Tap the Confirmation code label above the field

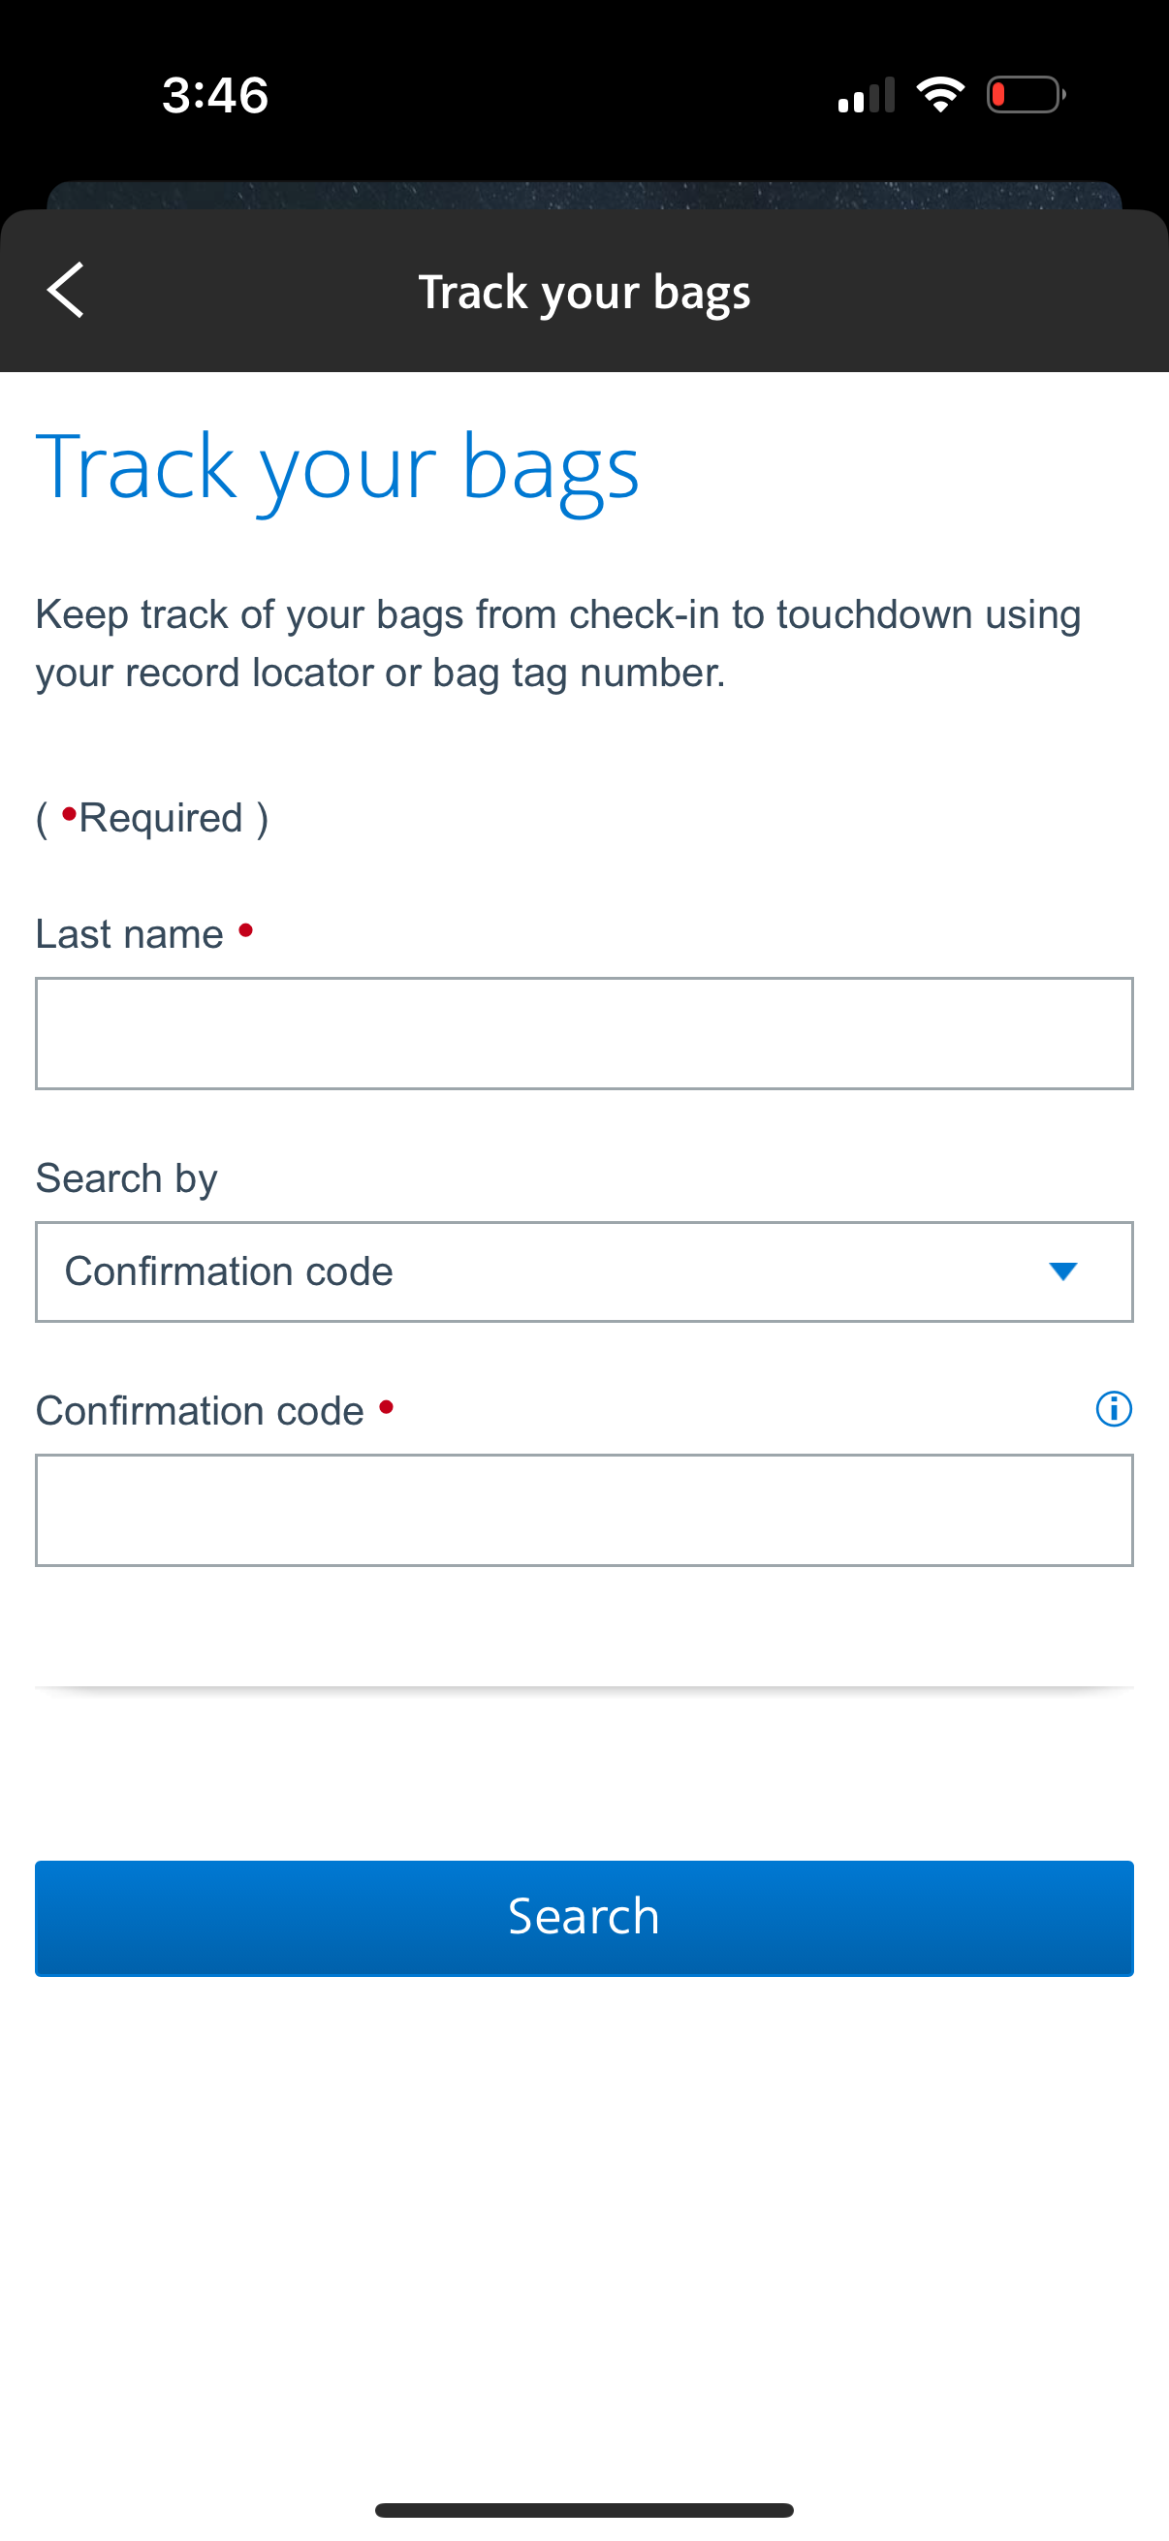pos(201,1411)
